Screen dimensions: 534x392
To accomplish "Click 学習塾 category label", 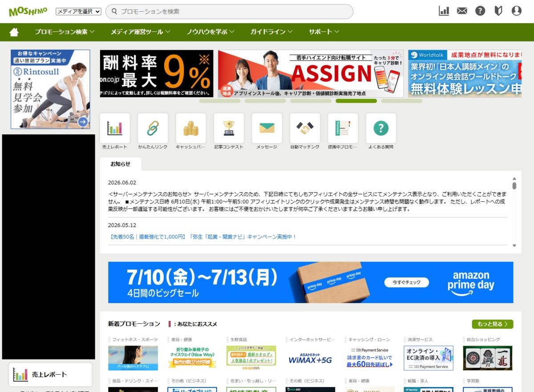I will tap(473, 381).
